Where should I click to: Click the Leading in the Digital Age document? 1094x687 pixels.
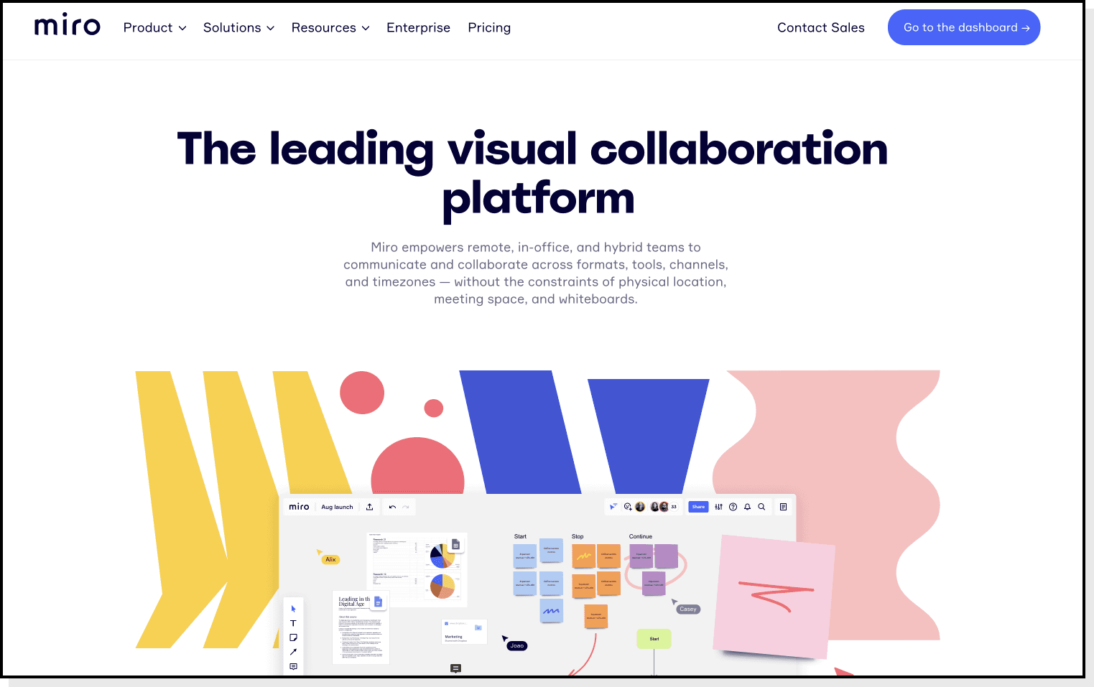pyautogui.click(x=361, y=627)
